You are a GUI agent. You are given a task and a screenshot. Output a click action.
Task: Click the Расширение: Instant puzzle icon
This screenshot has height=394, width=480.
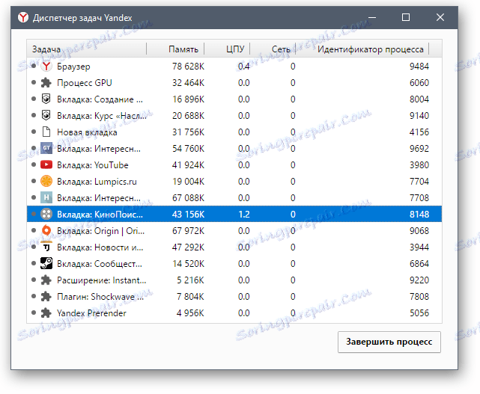pos(46,280)
